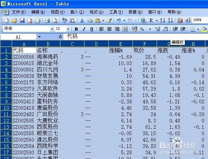Decrease indent icon
This screenshot has height=159, width=208.
pyautogui.click(x=175, y=29)
